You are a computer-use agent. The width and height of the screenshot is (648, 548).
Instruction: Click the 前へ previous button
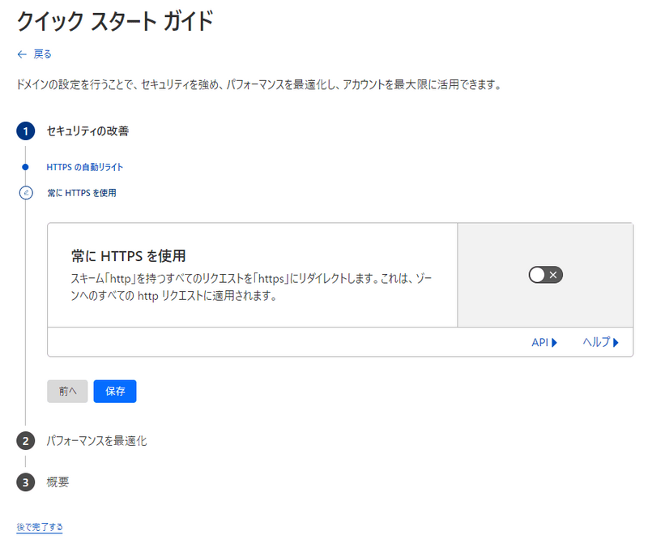tap(67, 391)
